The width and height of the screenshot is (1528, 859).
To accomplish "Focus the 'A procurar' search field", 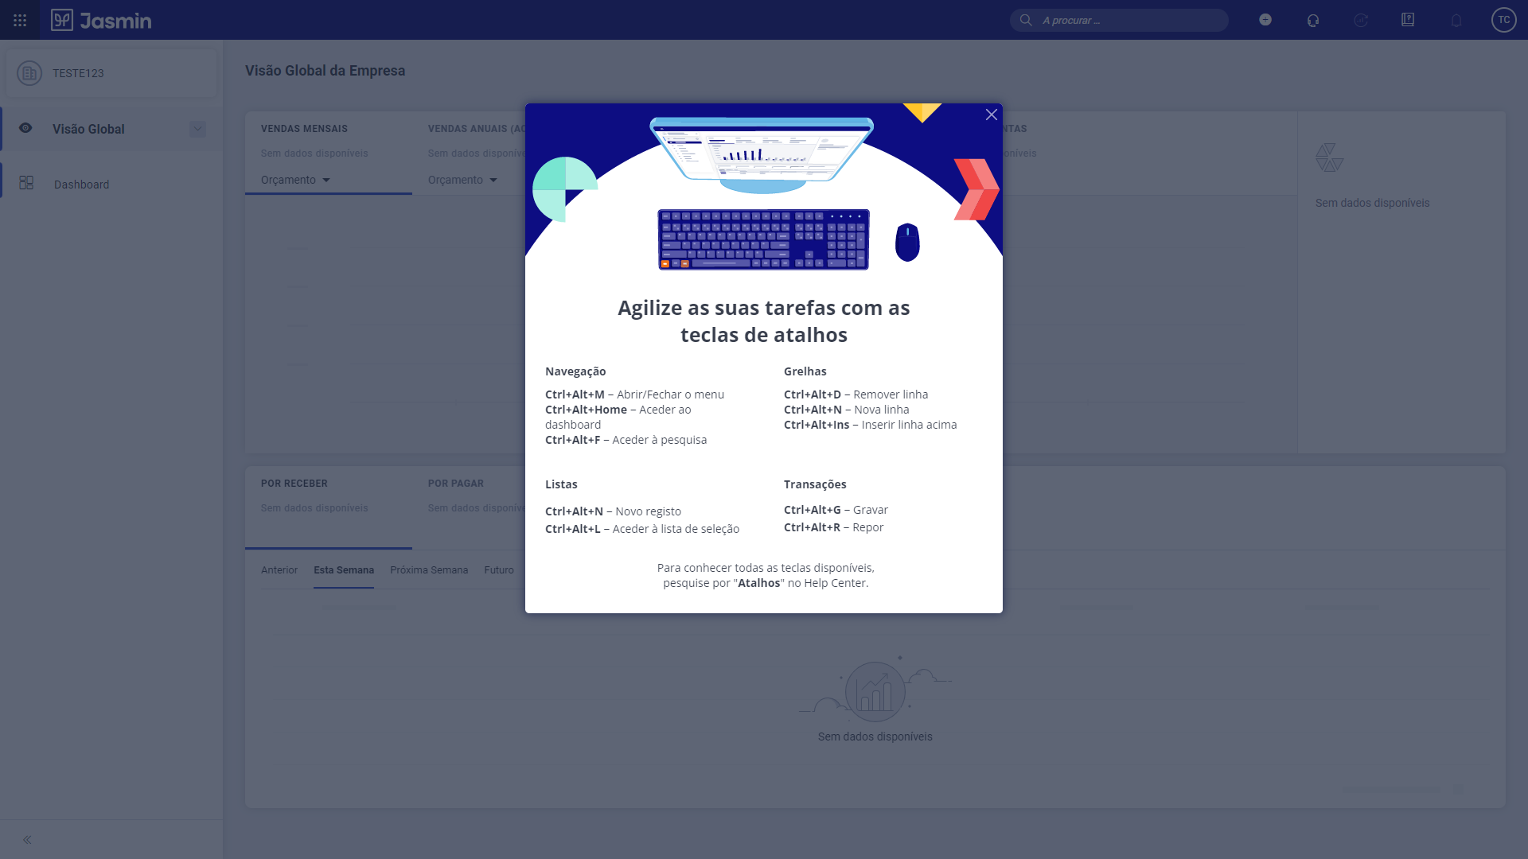I will (1119, 20).
